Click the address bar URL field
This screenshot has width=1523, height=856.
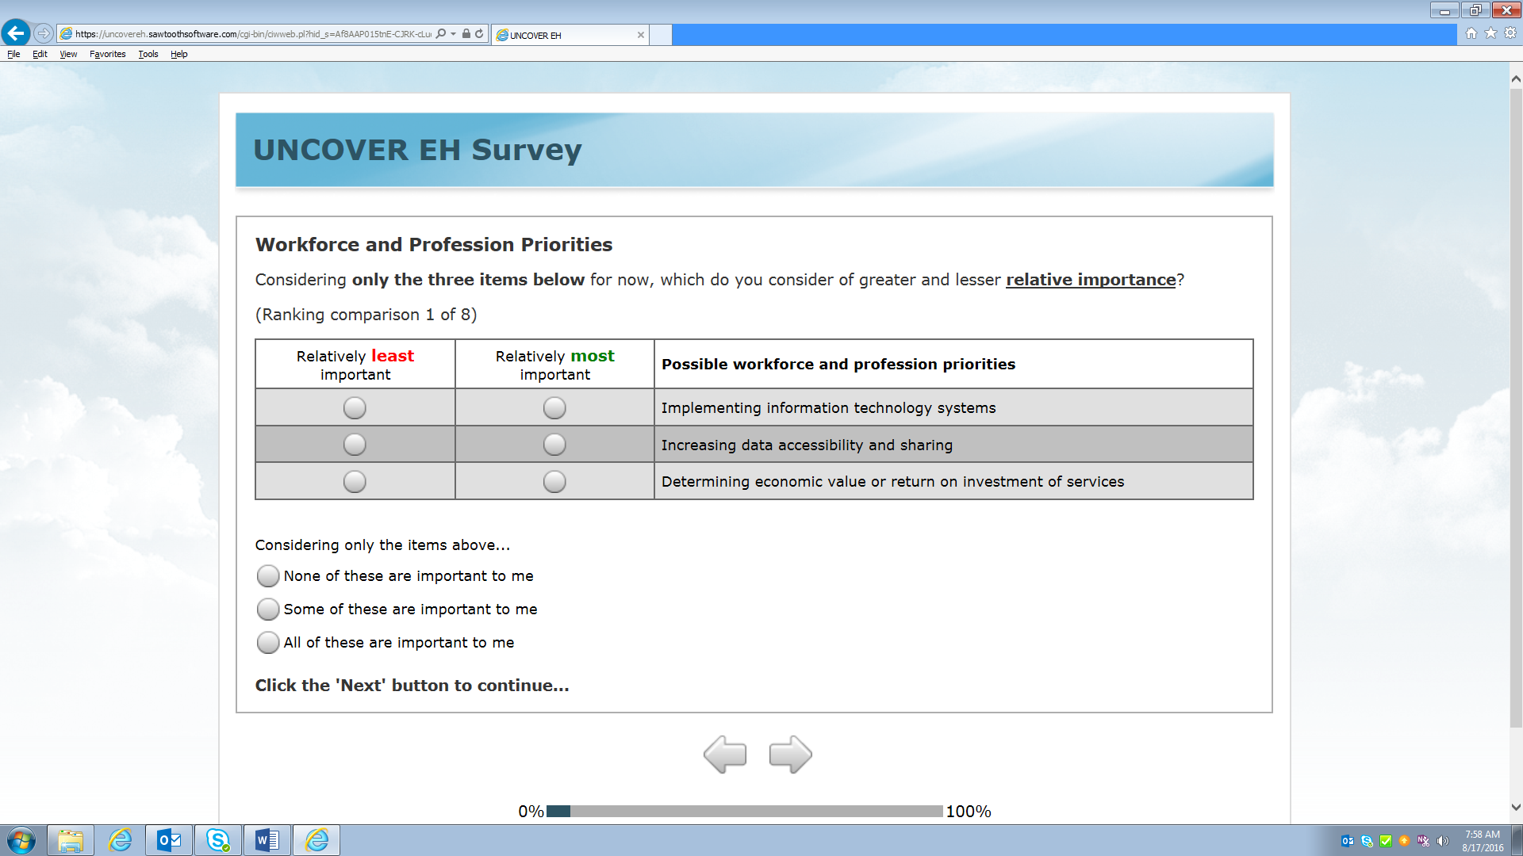click(x=252, y=34)
